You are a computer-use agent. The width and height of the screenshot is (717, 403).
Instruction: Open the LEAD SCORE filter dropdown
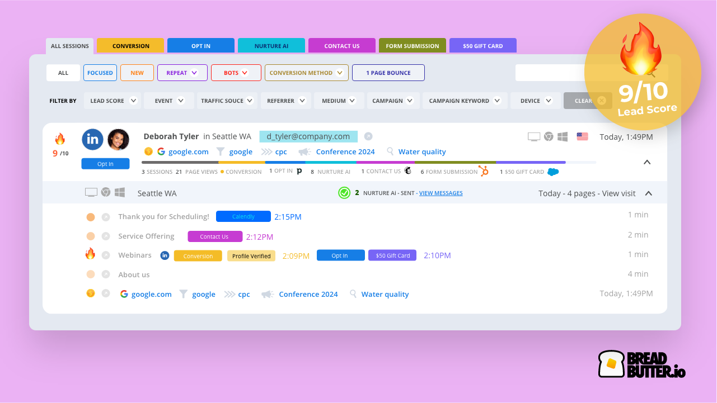[114, 101]
